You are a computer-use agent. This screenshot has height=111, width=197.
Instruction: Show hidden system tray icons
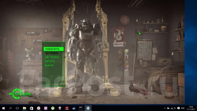(x=165, y=108)
